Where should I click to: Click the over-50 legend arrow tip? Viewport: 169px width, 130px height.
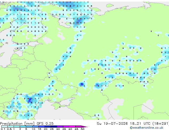84,127
